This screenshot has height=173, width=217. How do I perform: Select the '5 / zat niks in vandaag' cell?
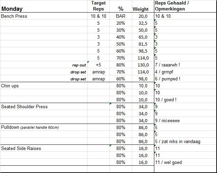point(178,141)
